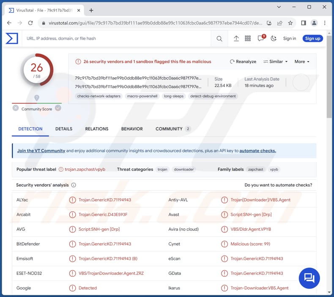The width and height of the screenshot is (334, 297).
Task: Click the alert icon beside trojan.zapchast/vpyb label
Action: [x=61, y=170]
